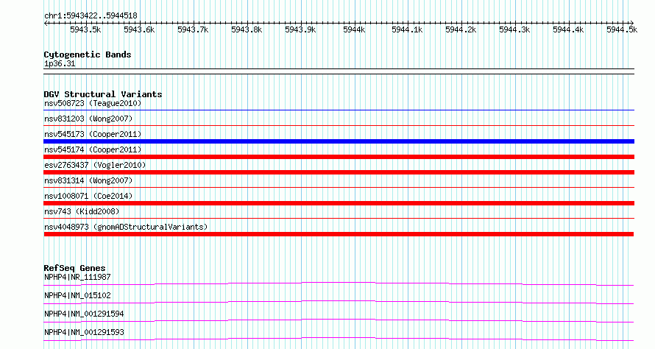The image size is (655, 349).
Task: Click the chr1:5943422..5944518 coordinate label
Action: tap(91, 16)
